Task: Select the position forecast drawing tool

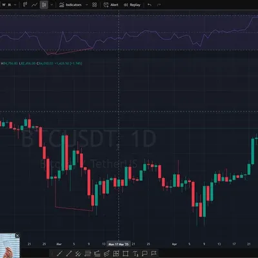Action: coord(97,253)
